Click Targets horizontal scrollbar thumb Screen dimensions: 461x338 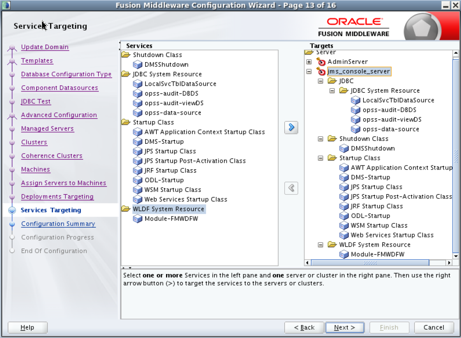[370, 263]
